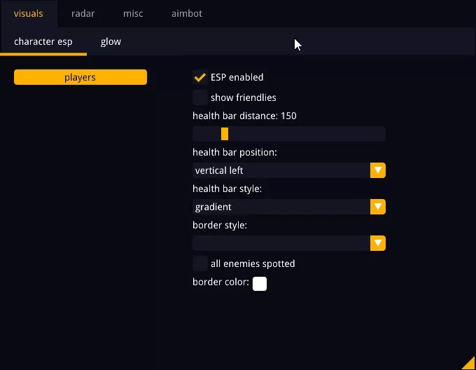Open the border style dropdown arrow
476x370 pixels.
coord(378,243)
